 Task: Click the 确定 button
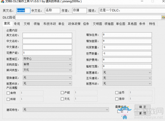(x=143, y=107)
